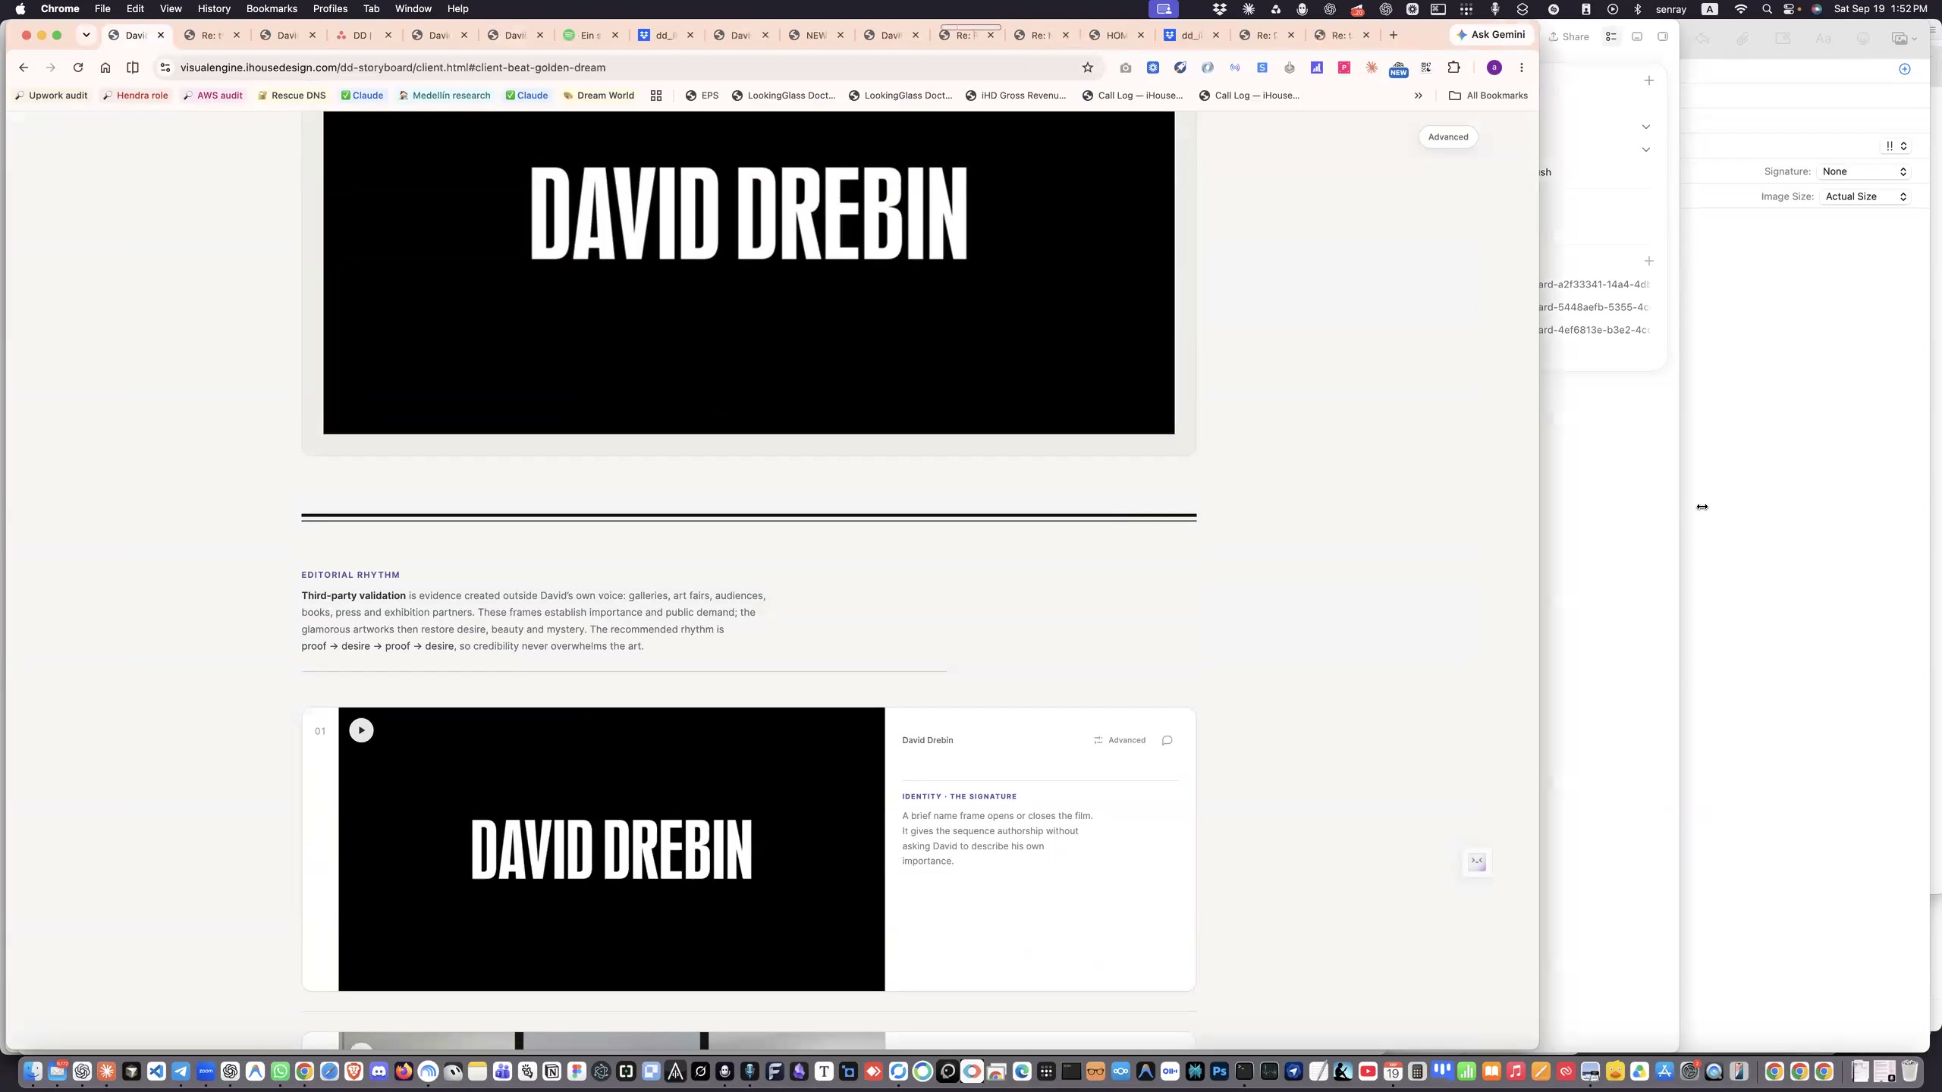Image resolution: width=1942 pixels, height=1092 pixels.
Task: Open the Dream World bookmark
Action: point(599,96)
